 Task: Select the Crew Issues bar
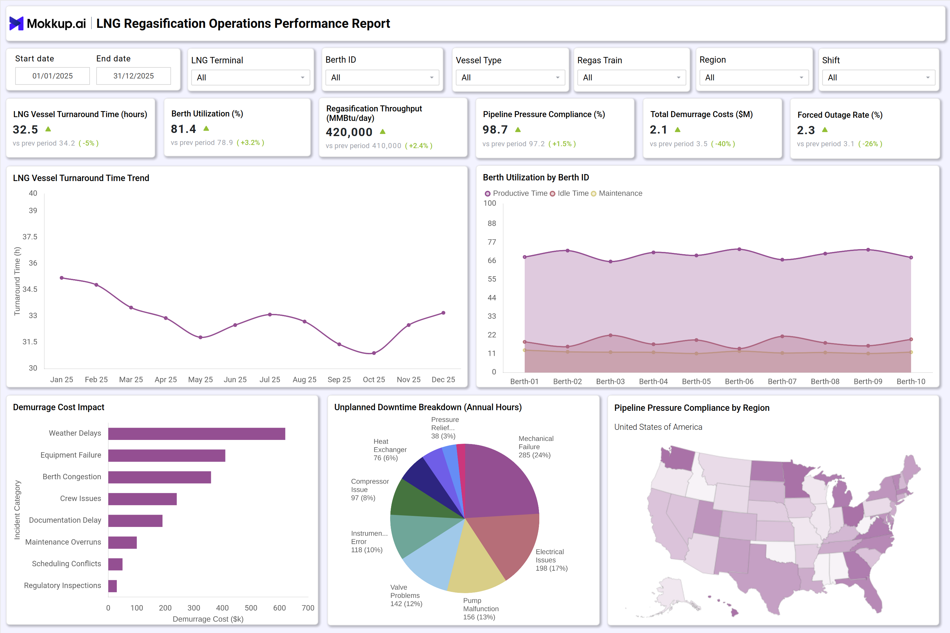point(142,499)
